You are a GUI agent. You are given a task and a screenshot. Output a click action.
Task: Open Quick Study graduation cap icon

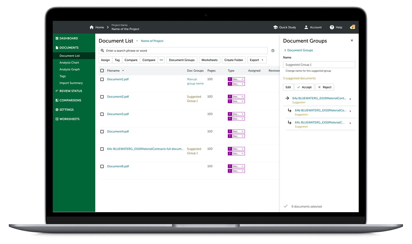click(275, 27)
